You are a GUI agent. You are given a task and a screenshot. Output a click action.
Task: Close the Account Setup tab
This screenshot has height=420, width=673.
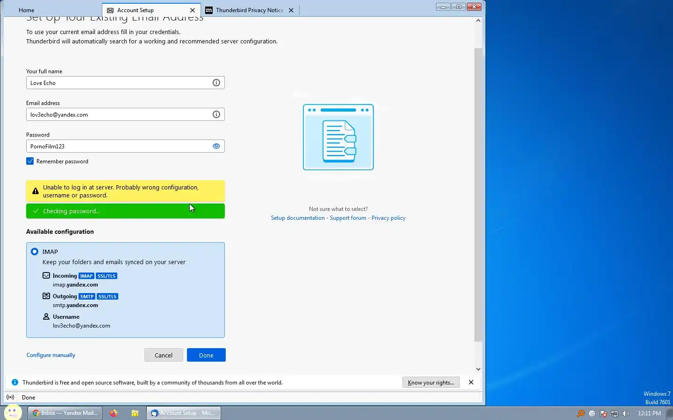pos(193,10)
